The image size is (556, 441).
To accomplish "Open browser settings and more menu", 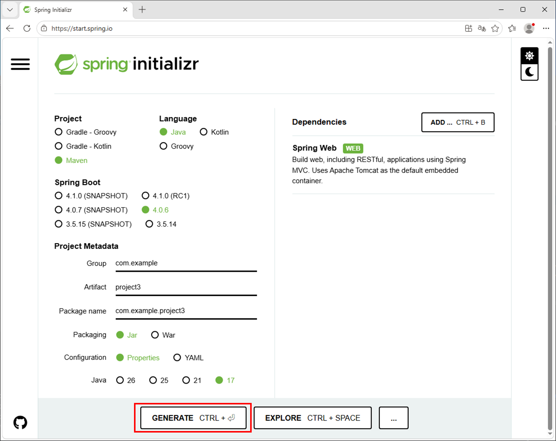I will 546,28.
